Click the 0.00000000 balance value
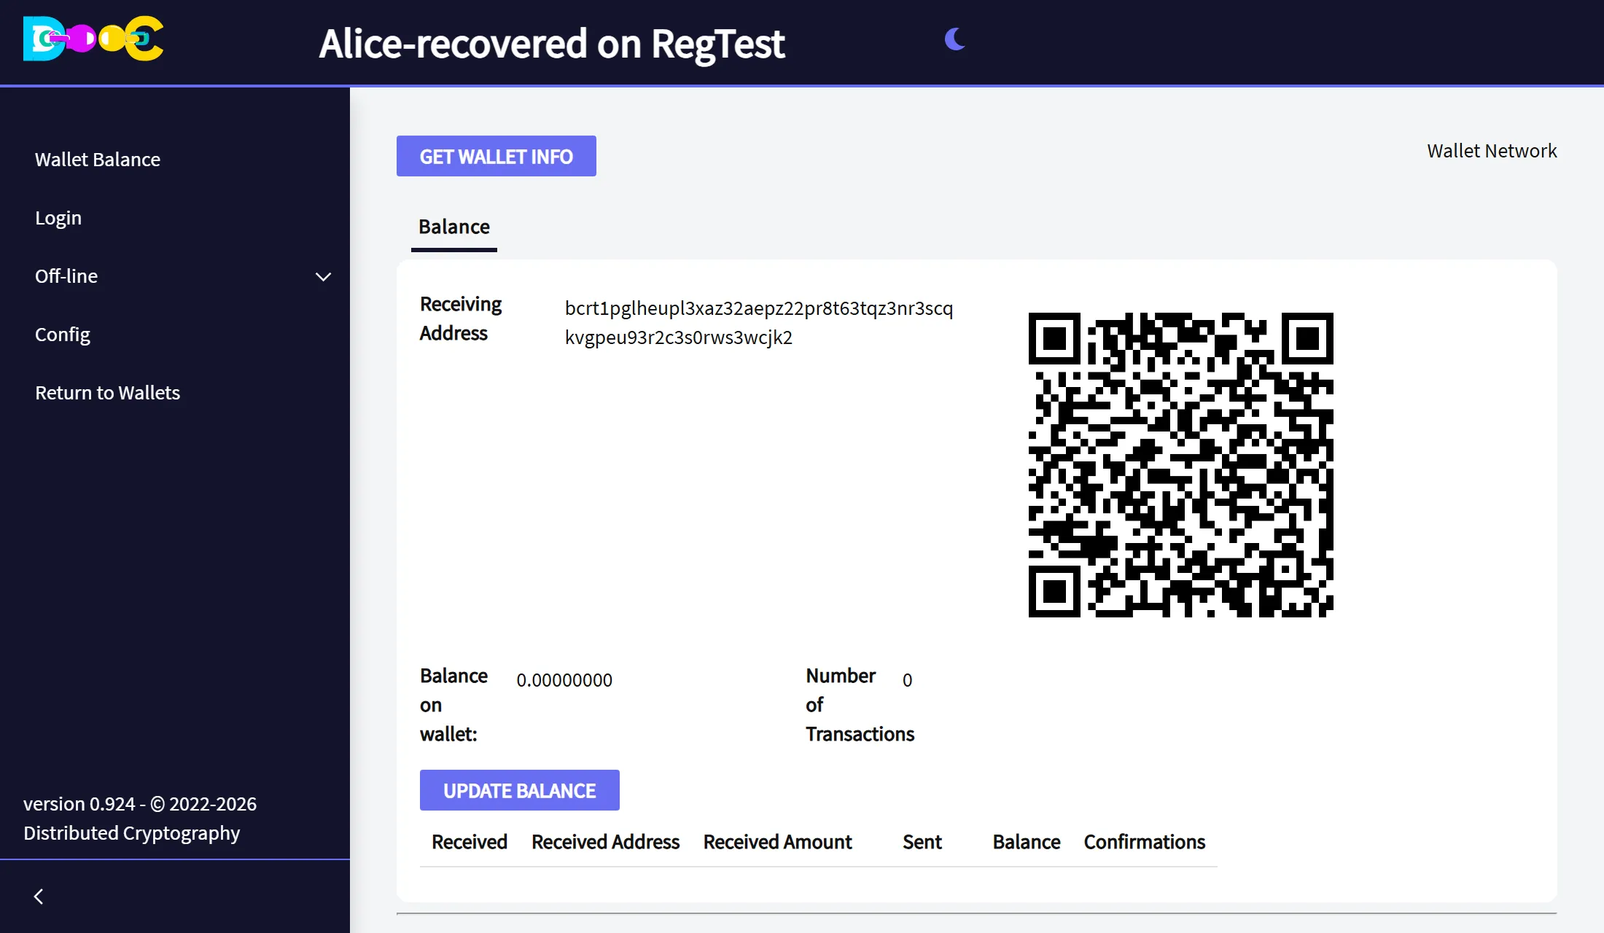 564,680
